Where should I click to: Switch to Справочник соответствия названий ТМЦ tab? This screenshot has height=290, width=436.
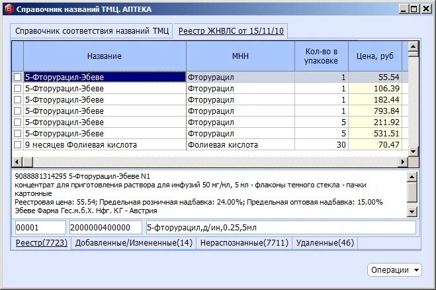(x=92, y=31)
